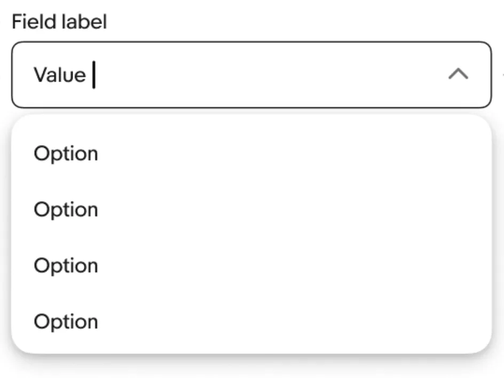Toggle the combo box with its chevron
The width and height of the screenshot is (504, 378).
[458, 74]
